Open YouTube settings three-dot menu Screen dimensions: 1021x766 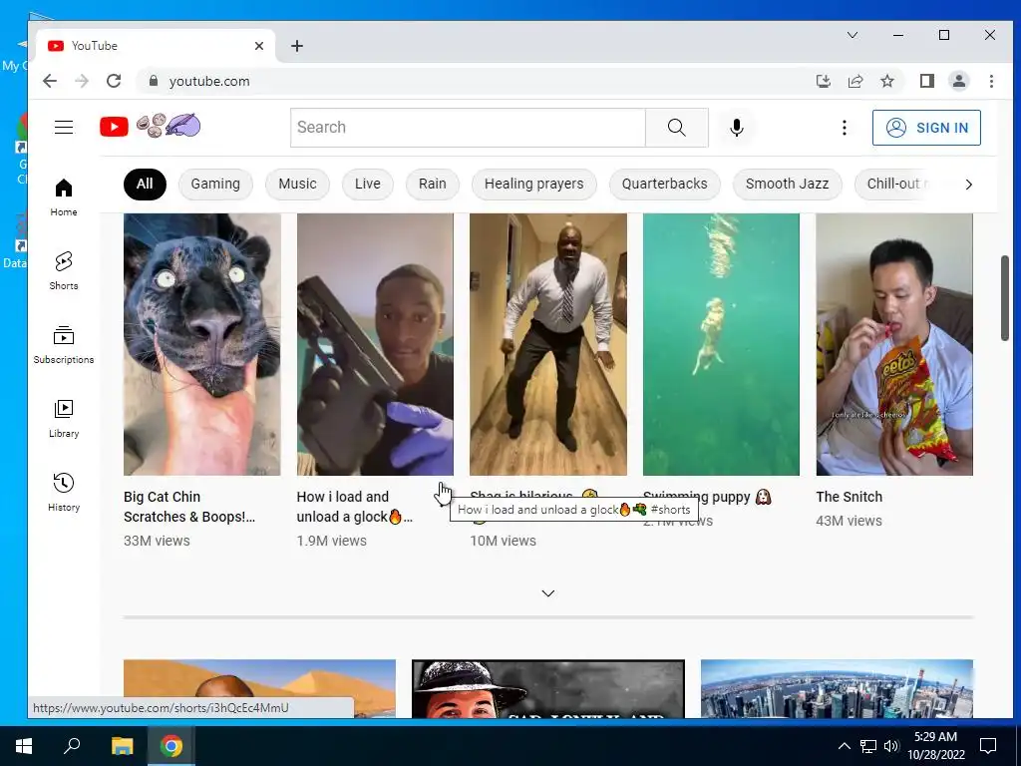[x=844, y=128]
